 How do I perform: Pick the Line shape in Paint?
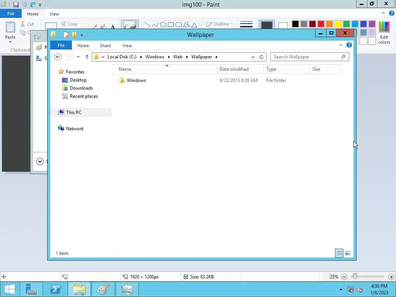(x=147, y=24)
